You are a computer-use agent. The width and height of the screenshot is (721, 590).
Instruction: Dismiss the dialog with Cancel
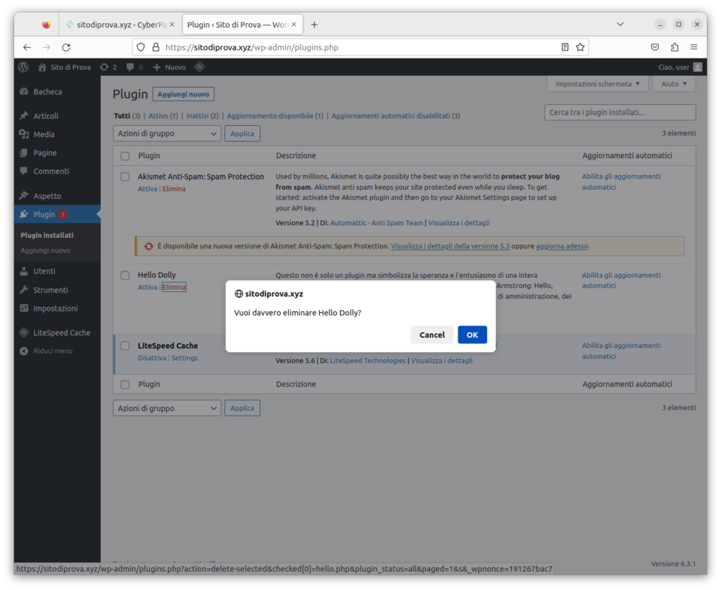tap(432, 335)
